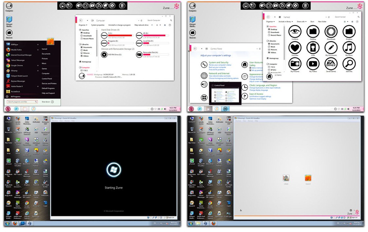Expand Google Chrome submenu arrow in Start menu
Screen dimensions: 368x232
tap(37, 66)
